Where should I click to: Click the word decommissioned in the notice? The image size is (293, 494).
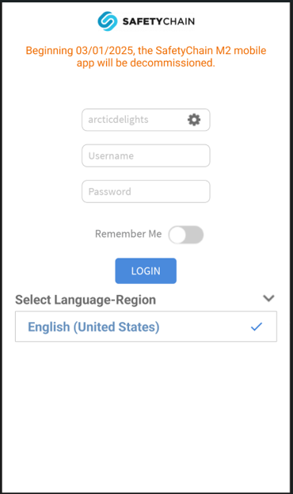[x=172, y=63]
